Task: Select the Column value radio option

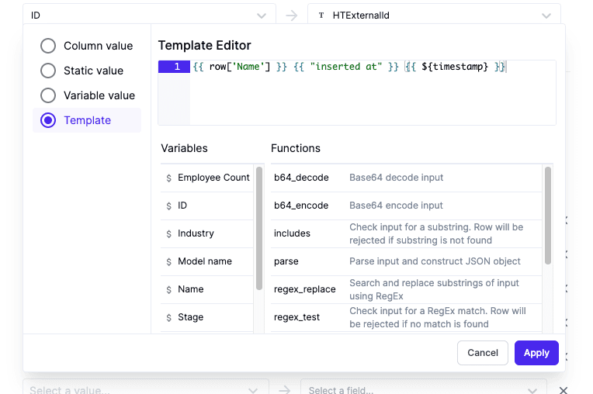Action: click(x=48, y=46)
